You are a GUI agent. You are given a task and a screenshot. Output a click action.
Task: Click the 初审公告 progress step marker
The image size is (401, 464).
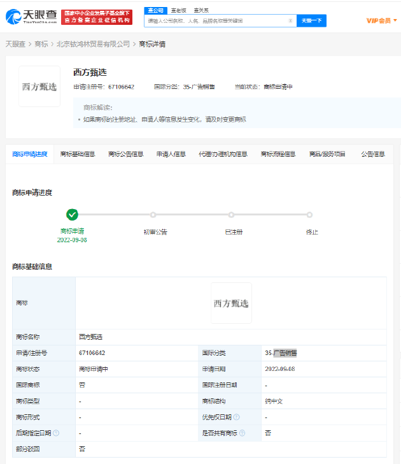coord(153,215)
